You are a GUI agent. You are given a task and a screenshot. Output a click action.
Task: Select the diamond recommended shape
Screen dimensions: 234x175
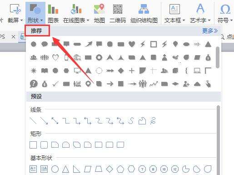tap(121, 71)
